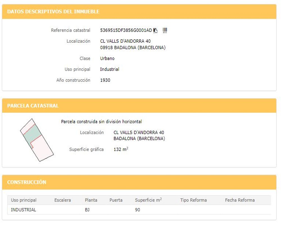The width and height of the screenshot is (281, 225).
Task: Copy the referencia catastral with the clipboard icon
Action: pyautogui.click(x=155, y=30)
